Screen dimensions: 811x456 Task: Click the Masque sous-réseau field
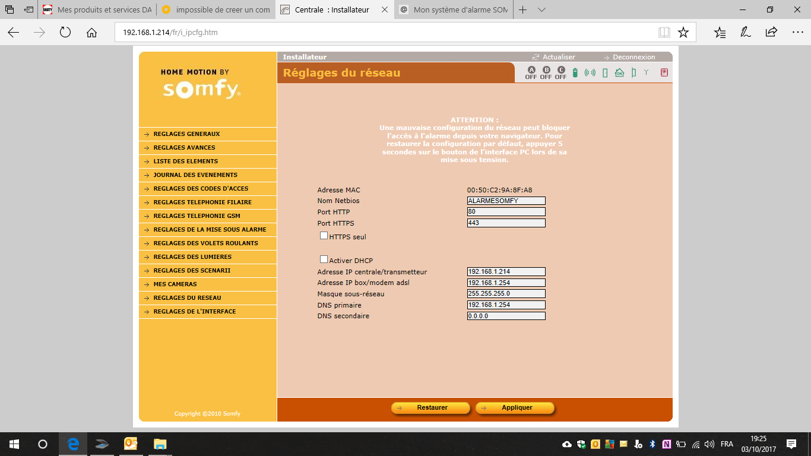tap(506, 293)
